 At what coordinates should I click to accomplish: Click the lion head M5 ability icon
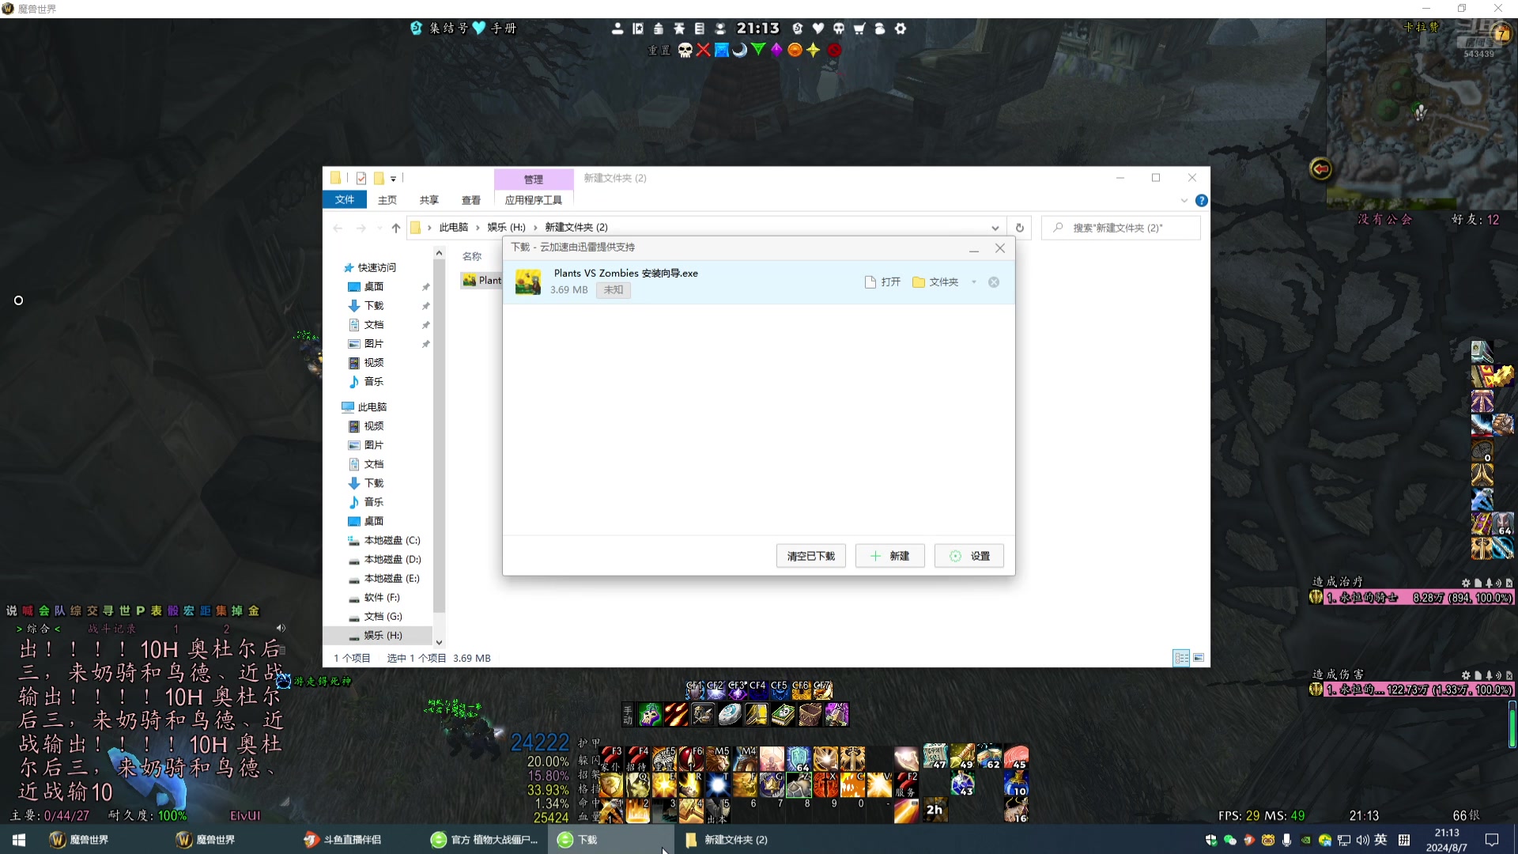click(718, 758)
